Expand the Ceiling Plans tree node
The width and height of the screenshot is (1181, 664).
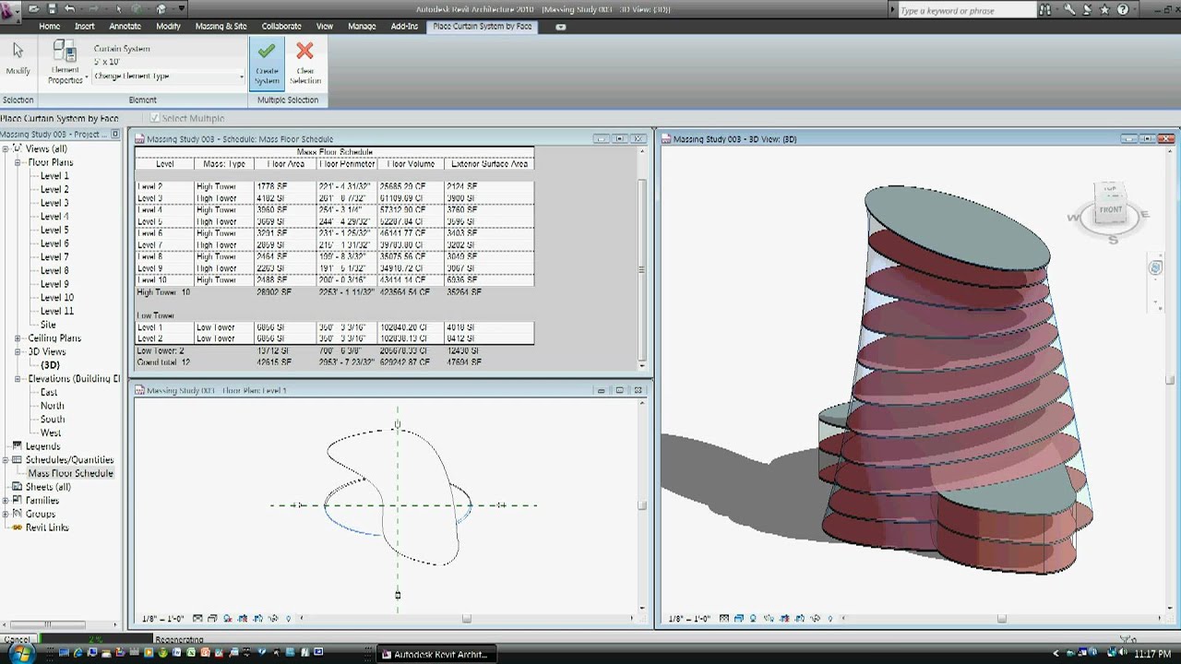click(18, 338)
